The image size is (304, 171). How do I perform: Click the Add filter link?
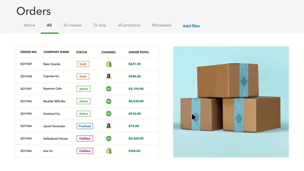tap(191, 26)
